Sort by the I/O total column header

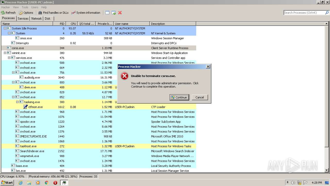(86, 24)
